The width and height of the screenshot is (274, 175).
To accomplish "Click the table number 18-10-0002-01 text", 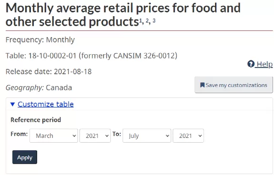I will [x=52, y=56].
